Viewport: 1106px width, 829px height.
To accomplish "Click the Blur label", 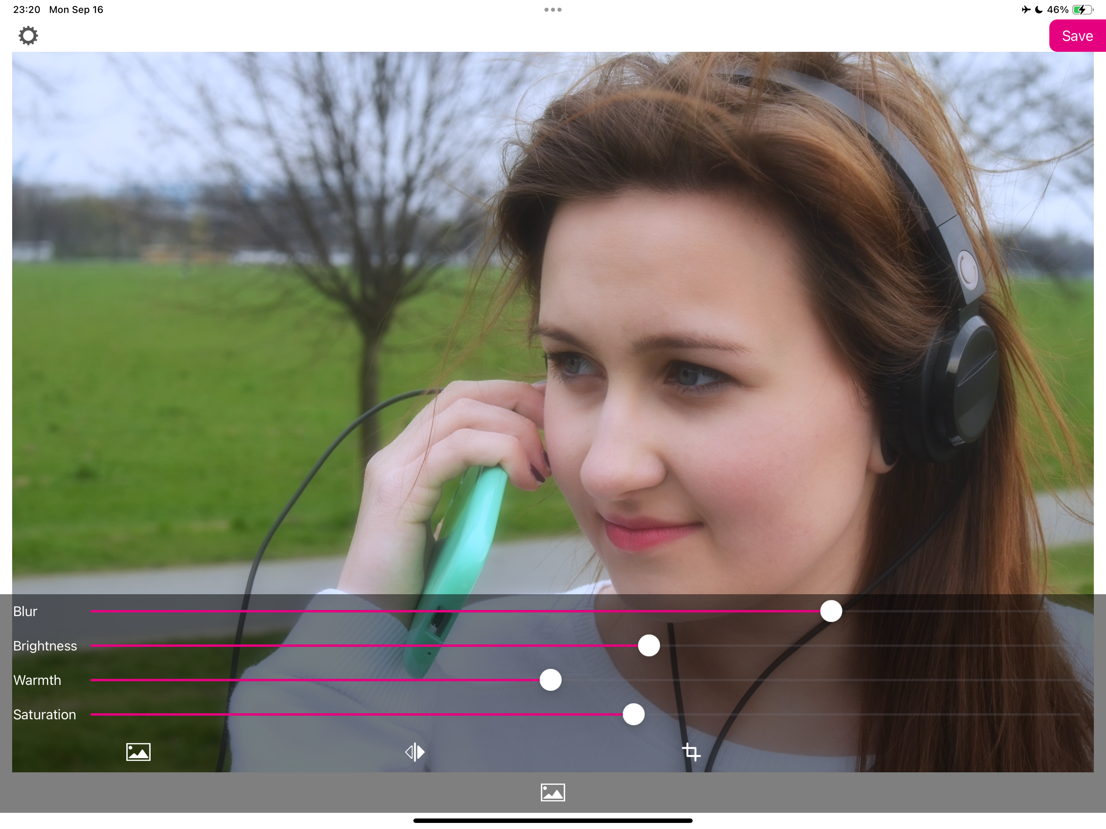I will pyautogui.click(x=25, y=611).
